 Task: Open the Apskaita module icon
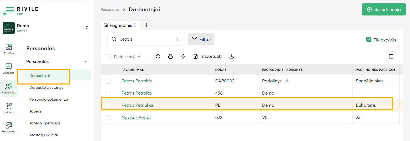(9, 69)
